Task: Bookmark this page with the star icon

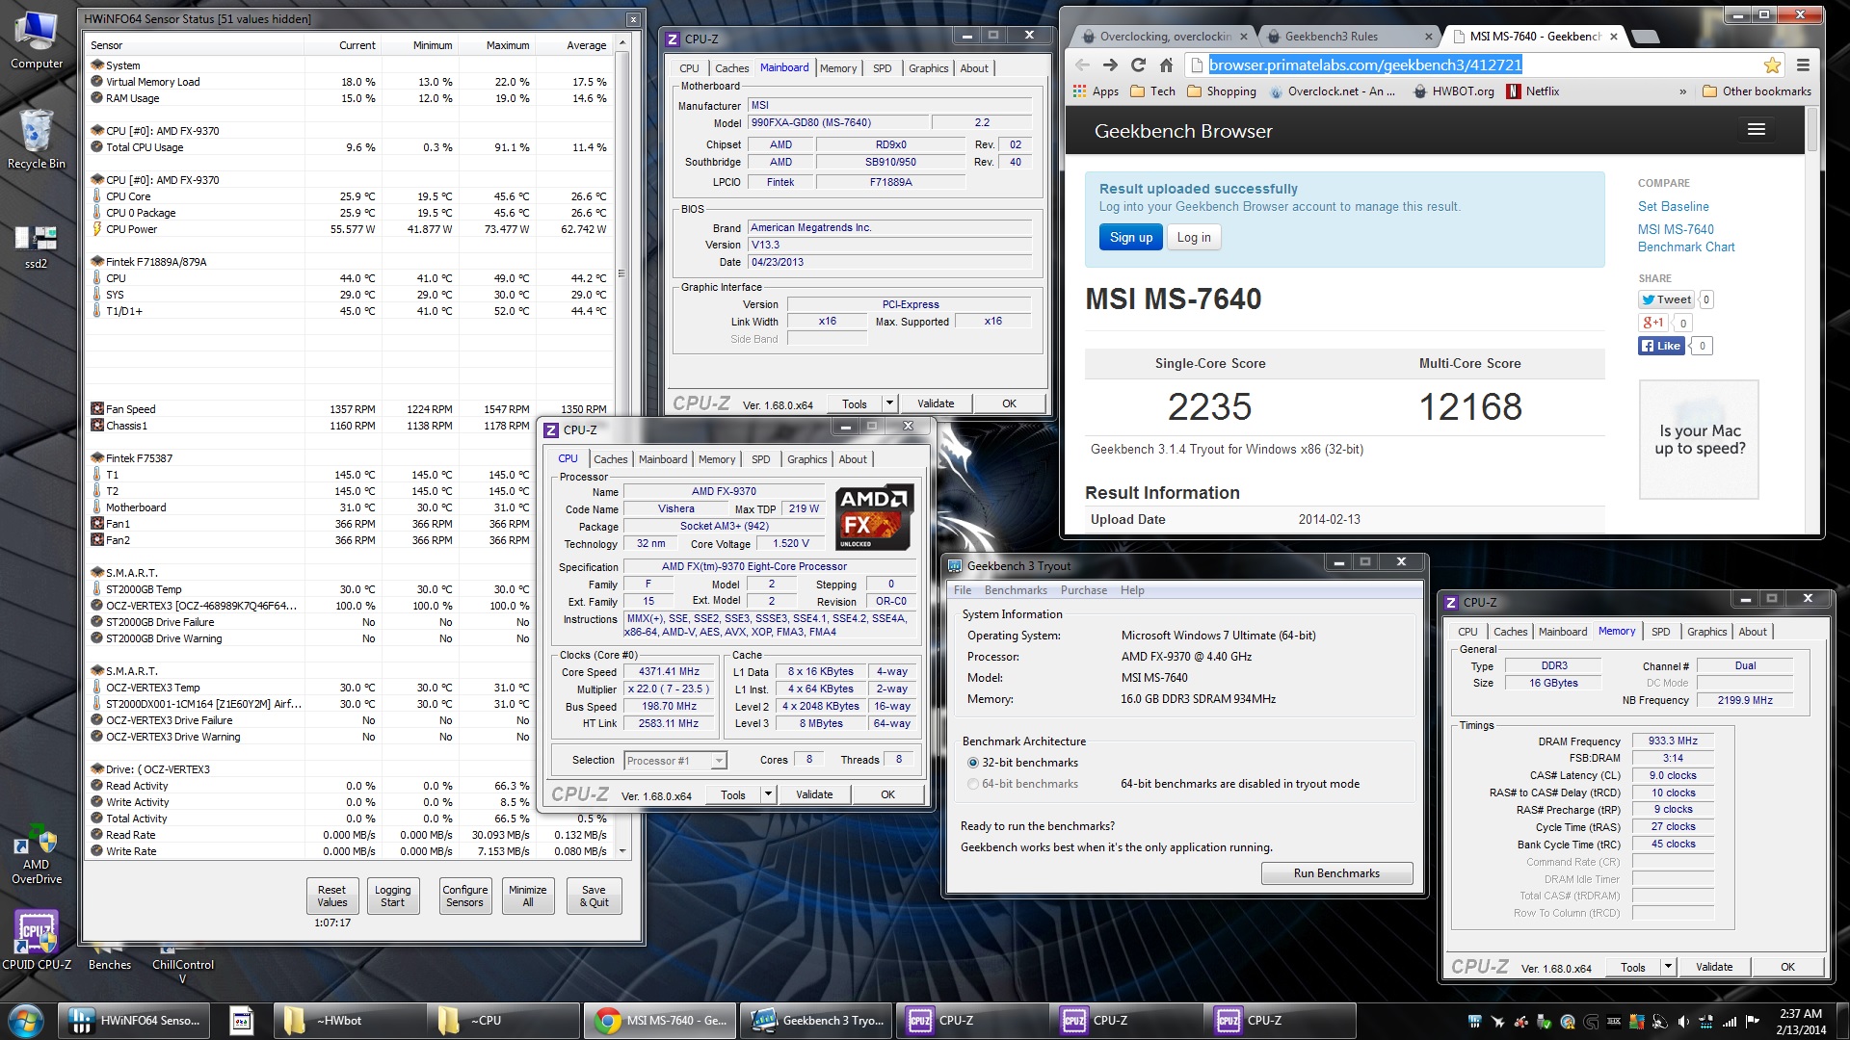Action: coord(1771,65)
